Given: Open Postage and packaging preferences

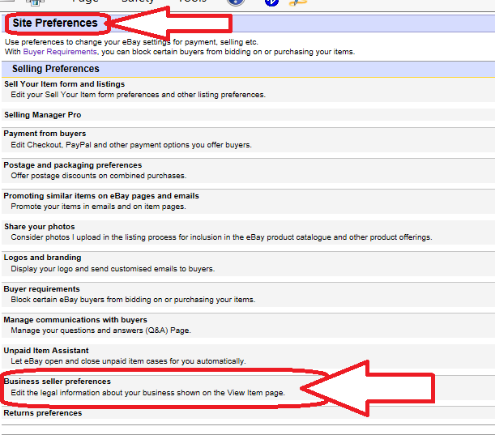Looking at the screenshot, I should [x=72, y=165].
